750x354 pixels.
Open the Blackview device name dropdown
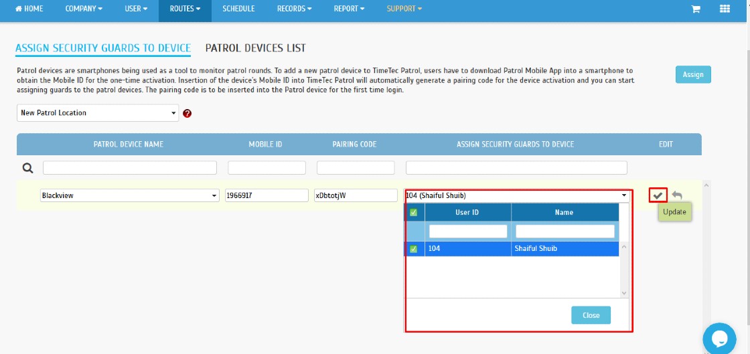tap(129, 195)
